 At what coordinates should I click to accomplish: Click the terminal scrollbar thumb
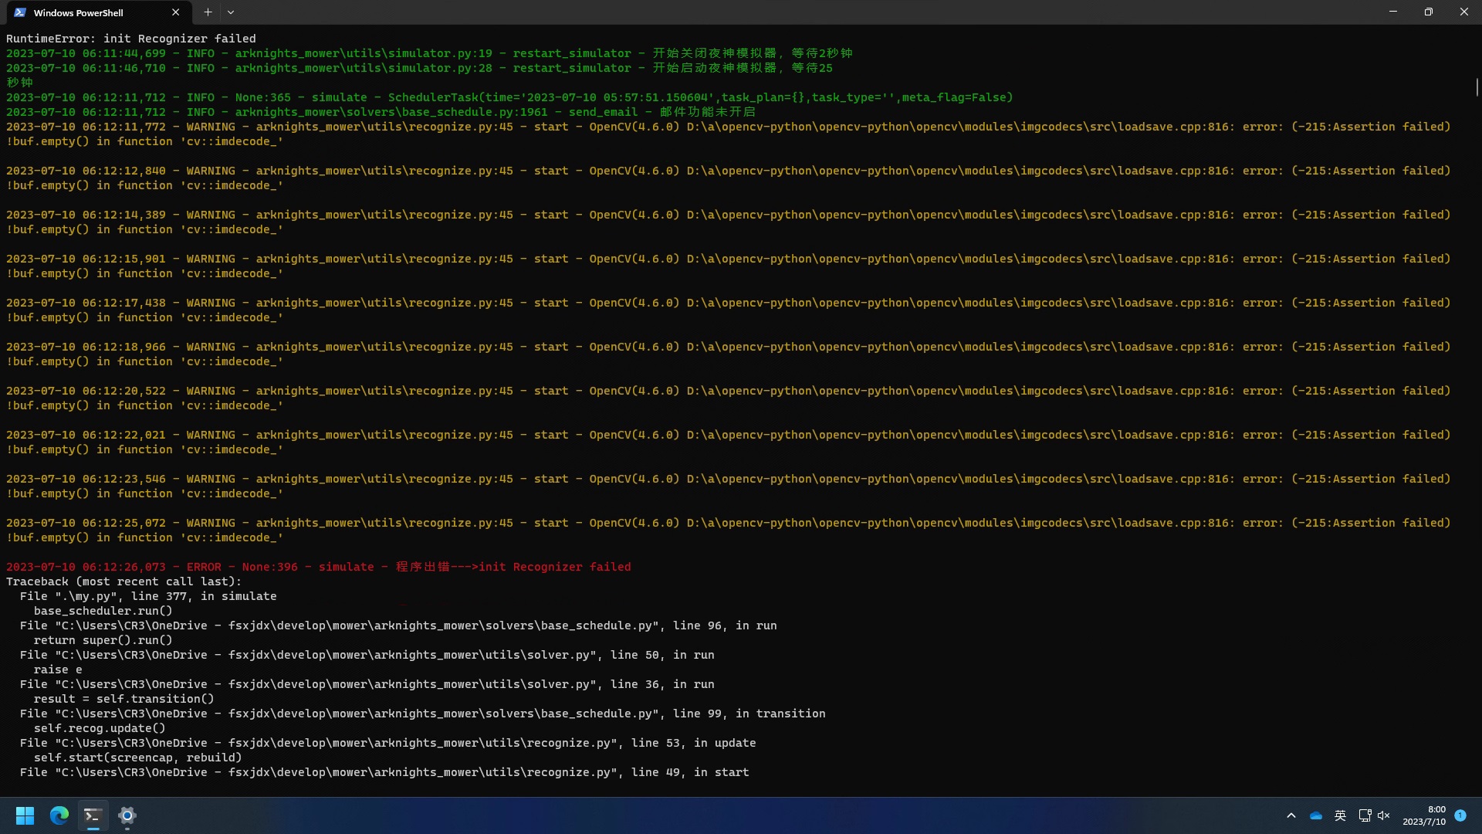coord(1477,86)
